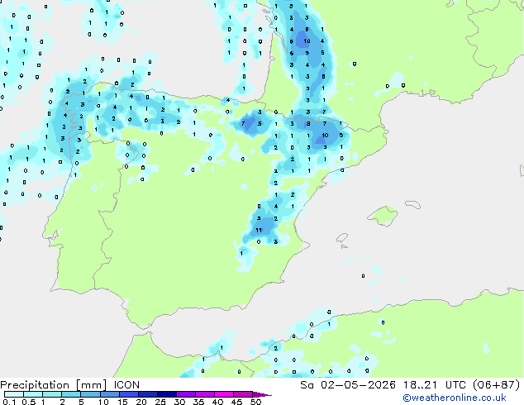
Task: Click the 20–25 mm legend color box
Action: click(x=147, y=394)
